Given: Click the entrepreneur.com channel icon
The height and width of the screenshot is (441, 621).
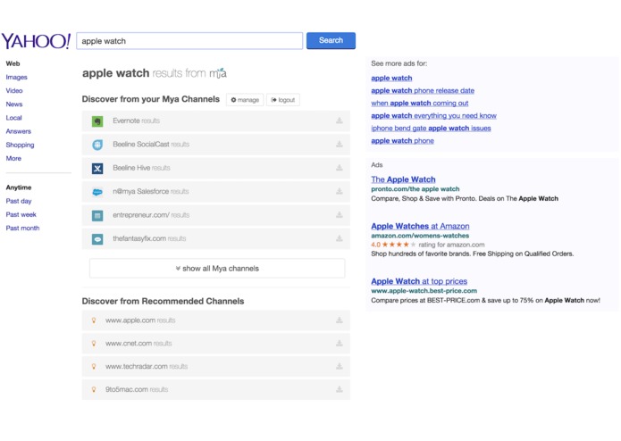Looking at the screenshot, I should (x=97, y=215).
